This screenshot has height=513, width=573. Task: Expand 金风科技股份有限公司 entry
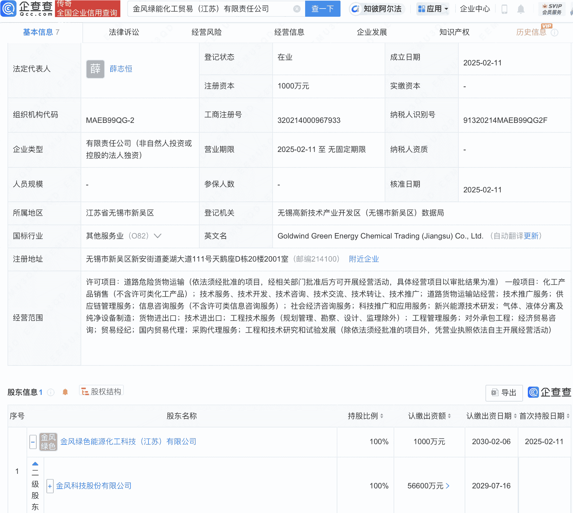[x=50, y=486]
